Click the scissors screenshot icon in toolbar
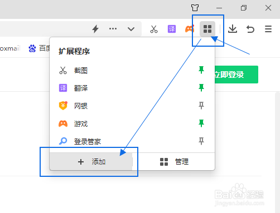 154,29
